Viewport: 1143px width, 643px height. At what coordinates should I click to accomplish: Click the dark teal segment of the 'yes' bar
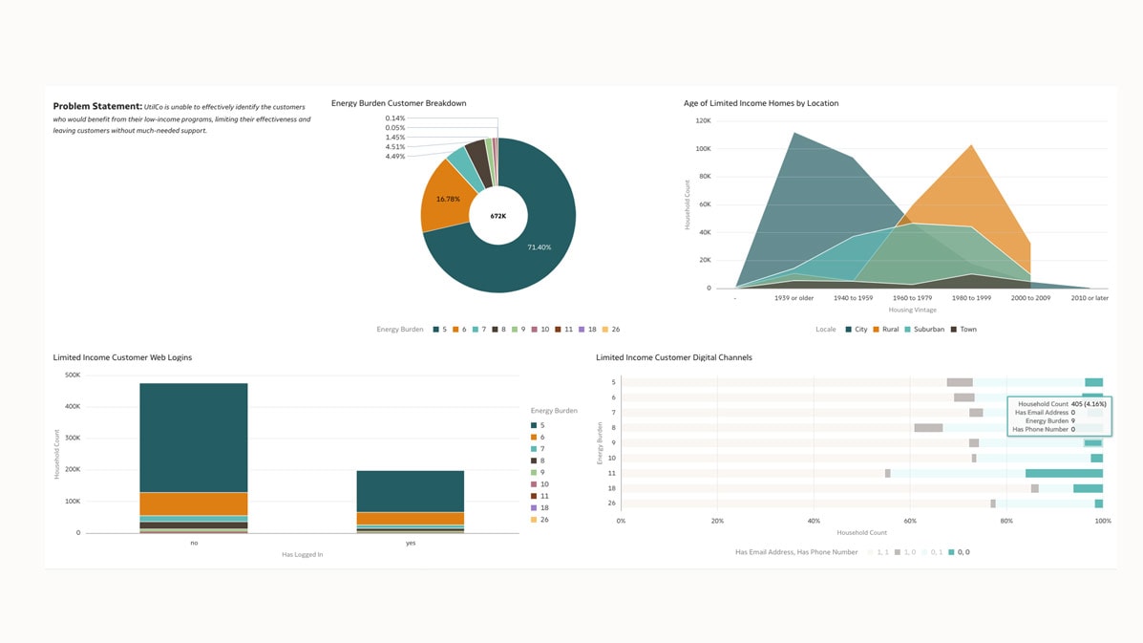point(410,490)
